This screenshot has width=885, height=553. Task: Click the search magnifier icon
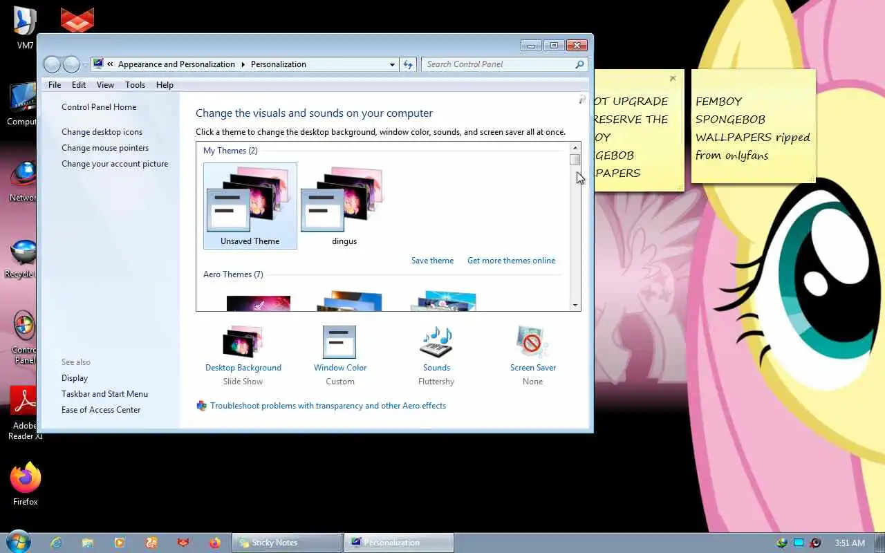tap(579, 64)
